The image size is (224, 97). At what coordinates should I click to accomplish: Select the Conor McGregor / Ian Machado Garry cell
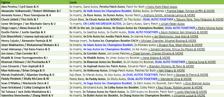pos(34,24)
